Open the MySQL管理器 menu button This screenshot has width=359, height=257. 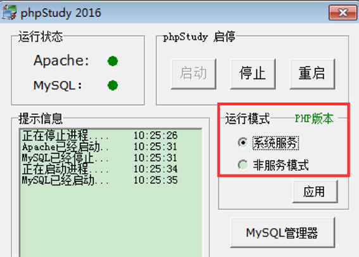coord(282,233)
